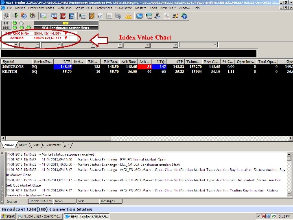This screenshot has width=293, height=220.
Task: Open the rightmost, widest dropdown in the combo row
Action: point(215,45)
